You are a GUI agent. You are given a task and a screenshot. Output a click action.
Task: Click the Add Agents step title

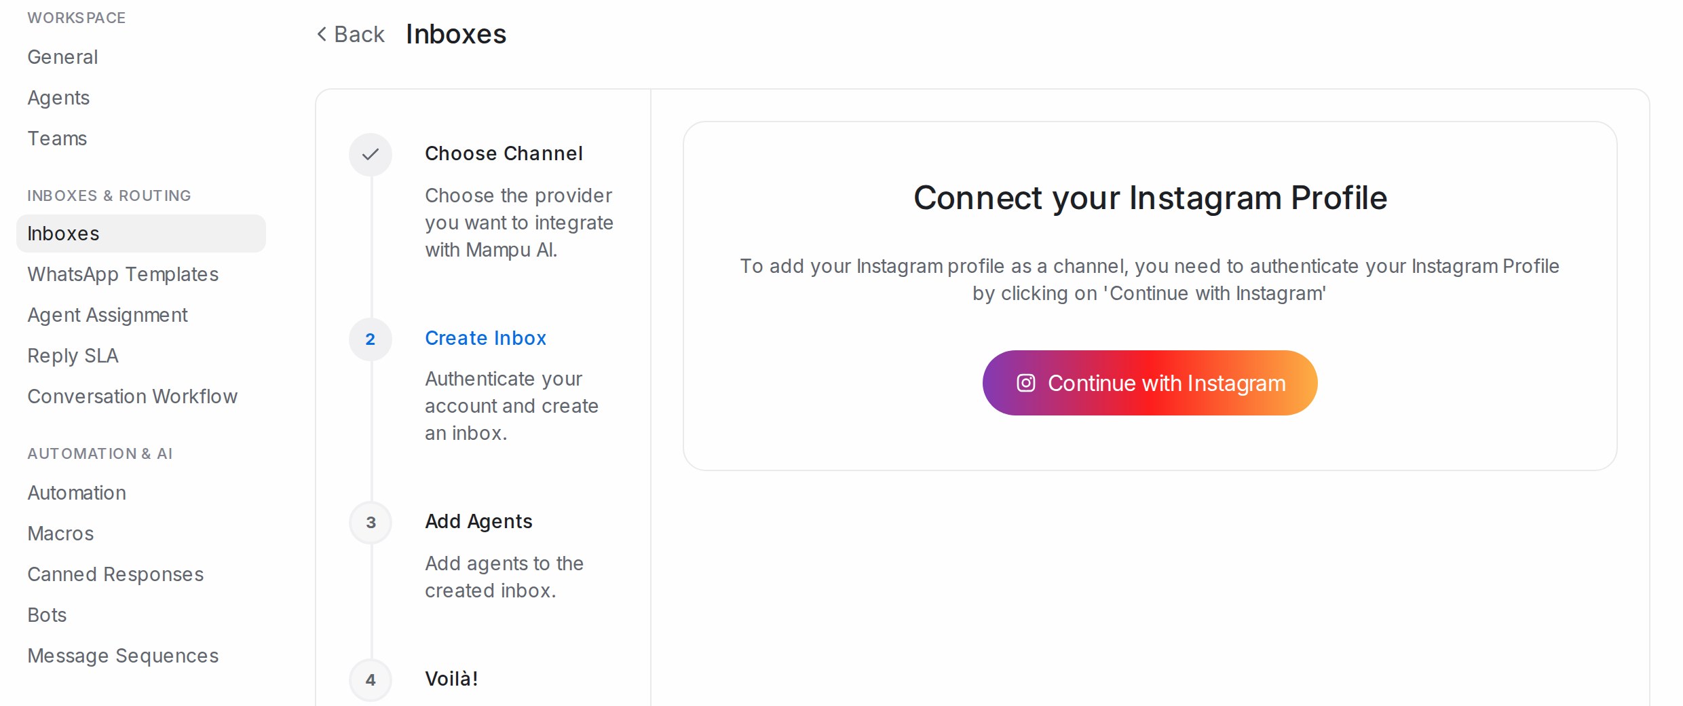click(478, 521)
